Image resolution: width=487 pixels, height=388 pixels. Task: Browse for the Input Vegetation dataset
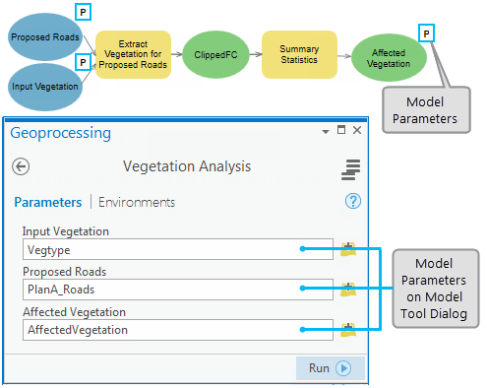click(348, 249)
